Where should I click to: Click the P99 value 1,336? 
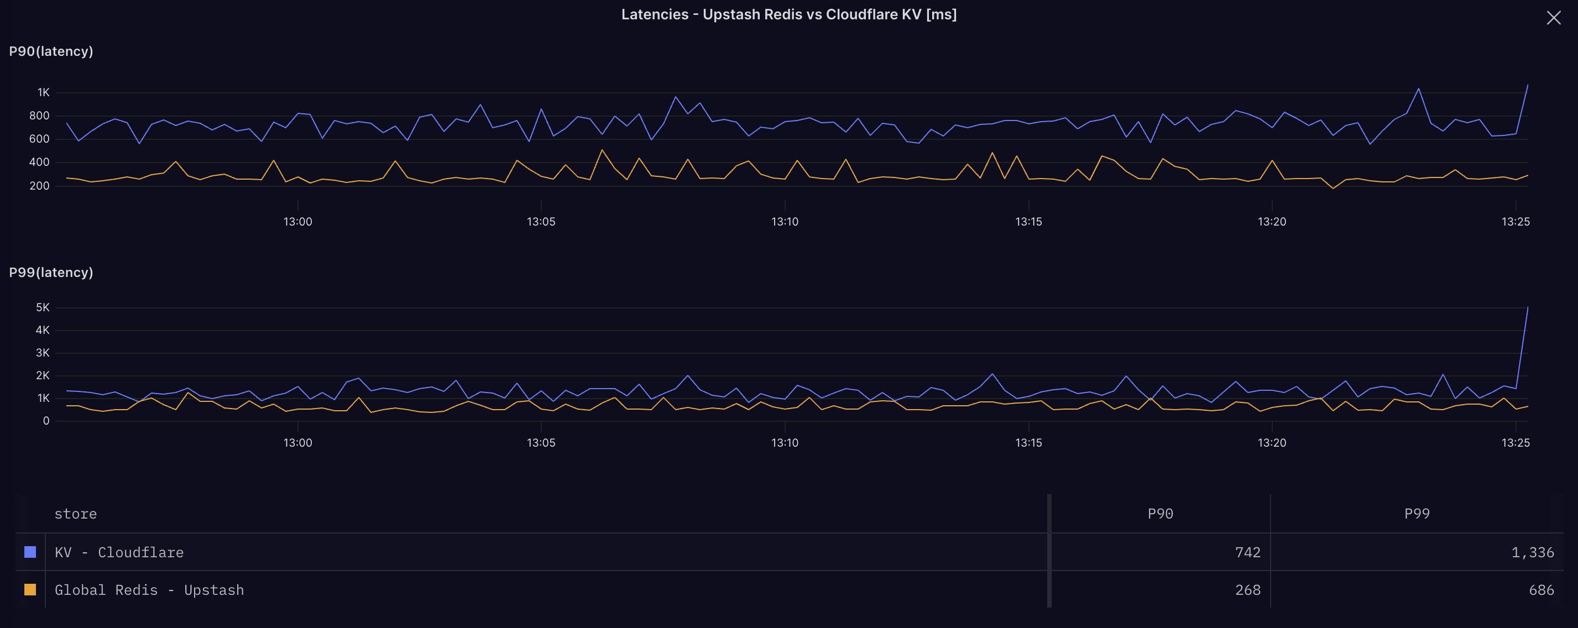click(1532, 552)
